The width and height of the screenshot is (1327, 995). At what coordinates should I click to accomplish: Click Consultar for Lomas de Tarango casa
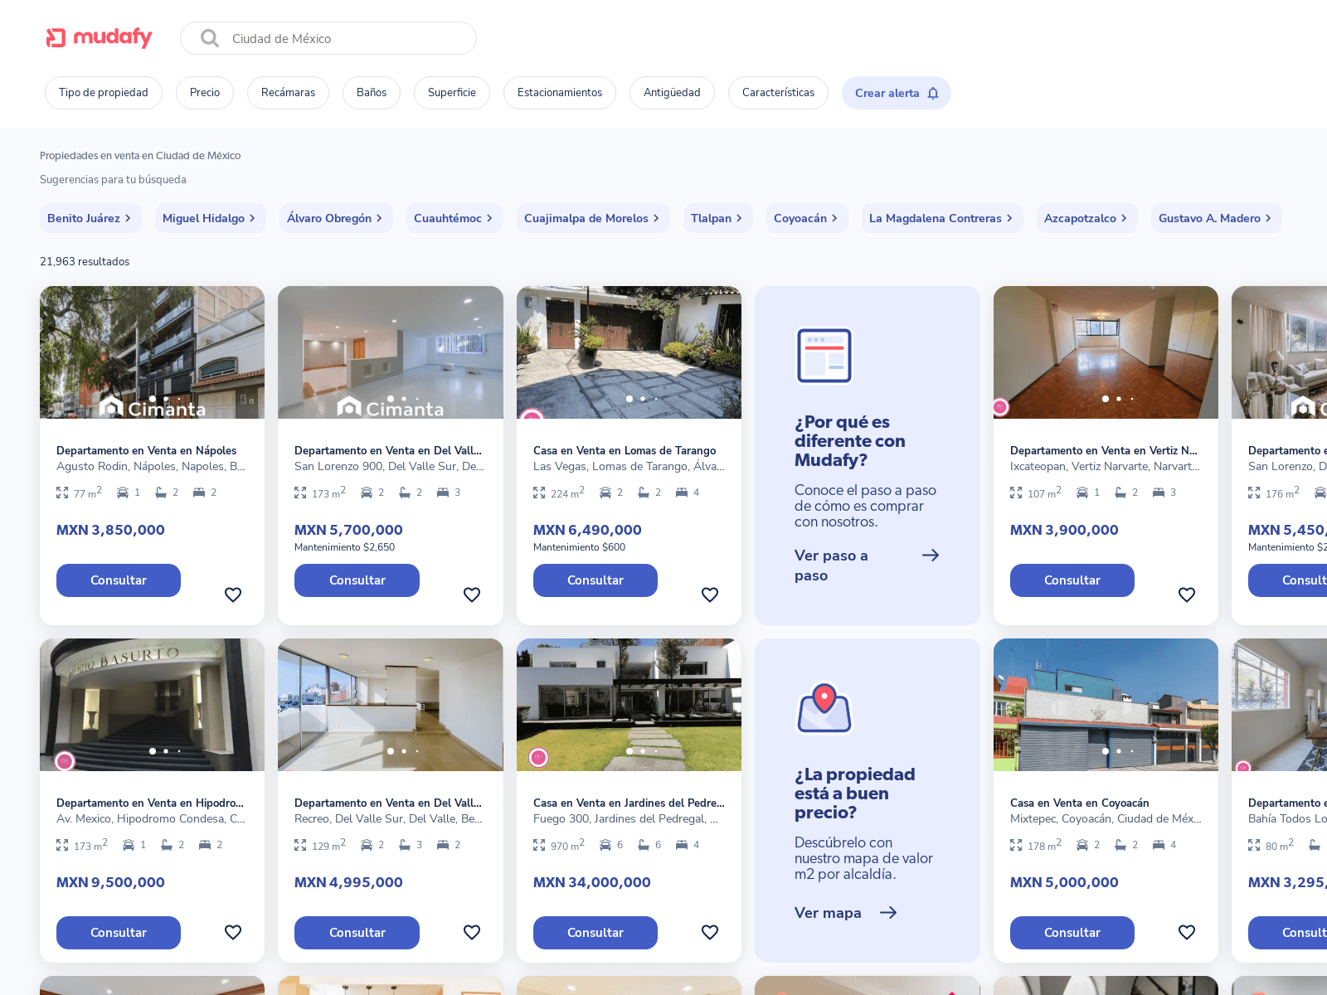click(x=595, y=580)
